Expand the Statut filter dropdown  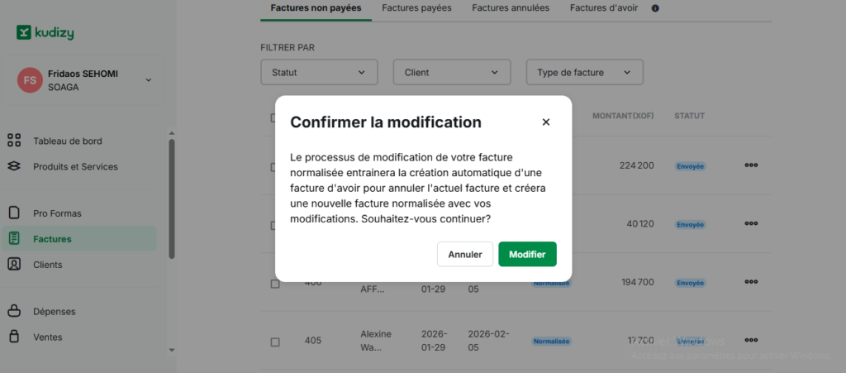318,73
